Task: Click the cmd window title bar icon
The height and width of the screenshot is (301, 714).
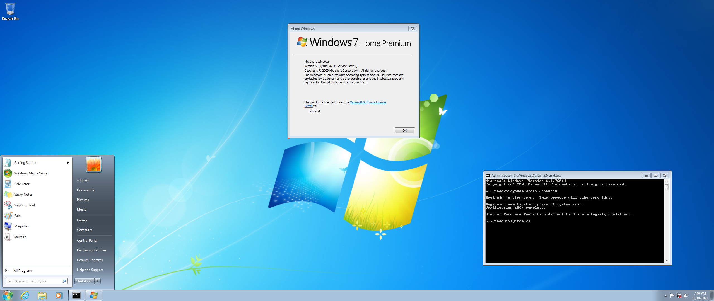Action: pos(488,176)
